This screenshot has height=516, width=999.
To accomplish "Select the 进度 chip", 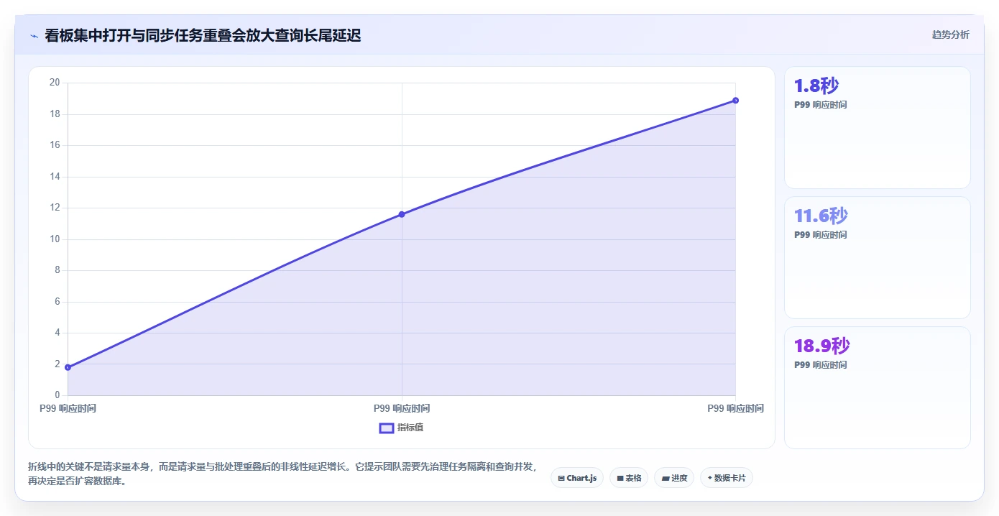I will [x=674, y=478].
